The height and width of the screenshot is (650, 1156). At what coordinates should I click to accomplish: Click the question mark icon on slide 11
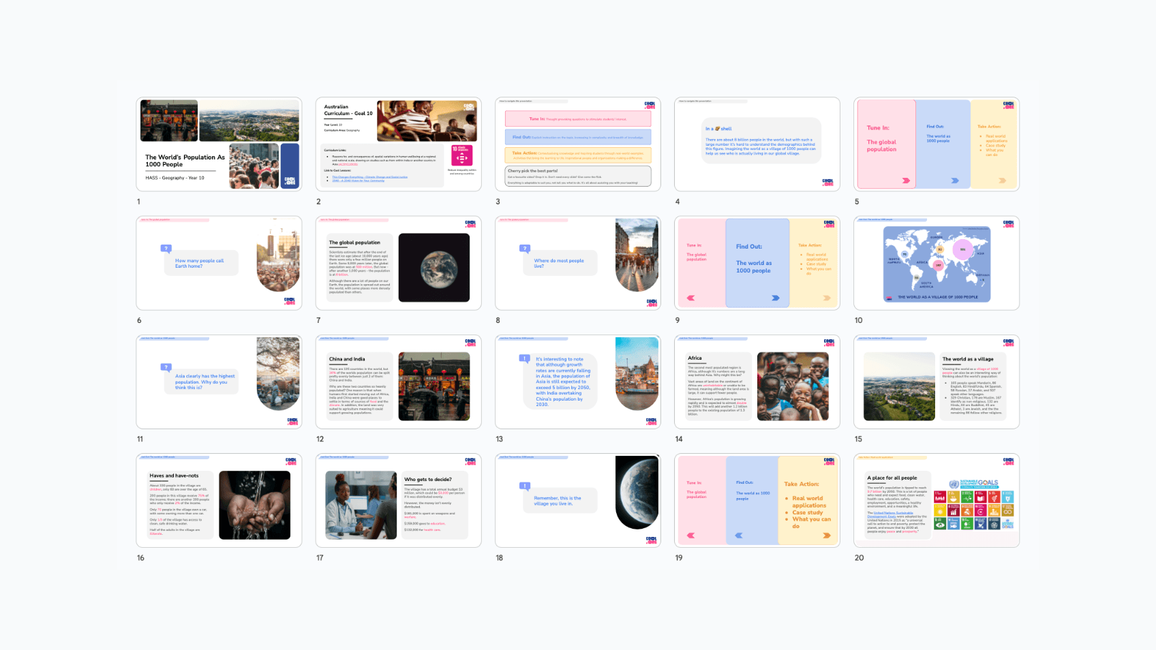pos(166,367)
